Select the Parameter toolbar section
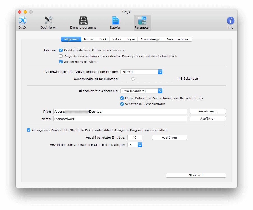Image resolution: width=253 pixels, height=210 pixels. [142, 23]
